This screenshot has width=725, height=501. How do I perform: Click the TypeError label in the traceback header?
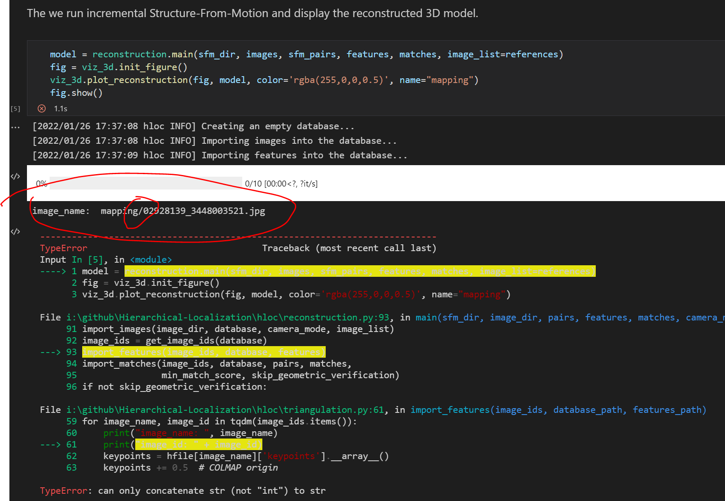63,248
